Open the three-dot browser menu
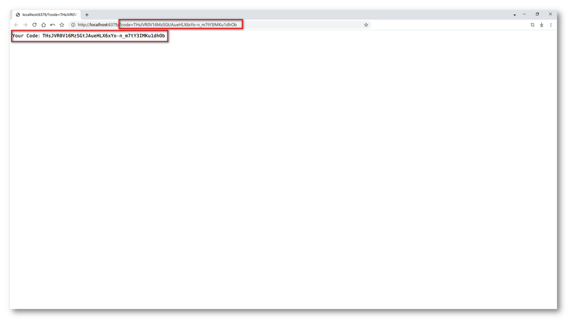The width and height of the screenshot is (567, 319). point(551,25)
